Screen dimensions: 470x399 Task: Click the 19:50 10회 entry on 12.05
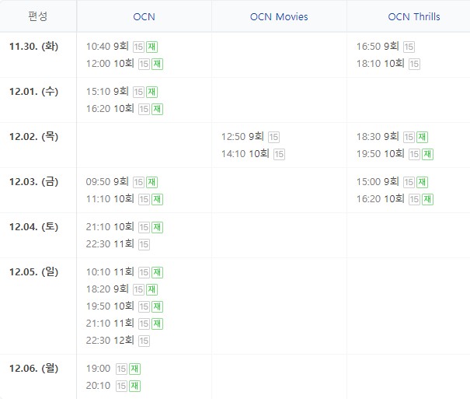(x=110, y=306)
